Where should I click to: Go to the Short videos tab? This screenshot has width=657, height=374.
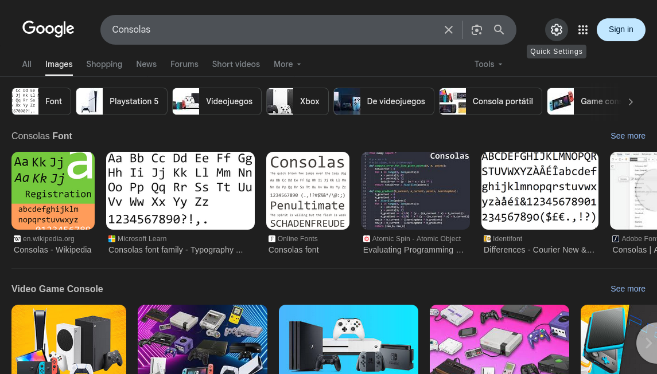click(236, 64)
